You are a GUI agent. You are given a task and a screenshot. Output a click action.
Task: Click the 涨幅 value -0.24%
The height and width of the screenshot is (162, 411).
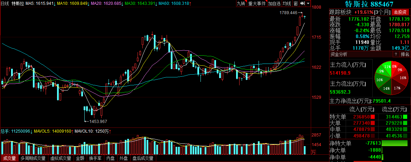pyautogui.click(x=361, y=31)
